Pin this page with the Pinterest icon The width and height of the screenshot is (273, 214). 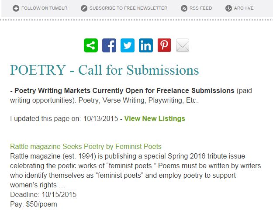point(164,46)
